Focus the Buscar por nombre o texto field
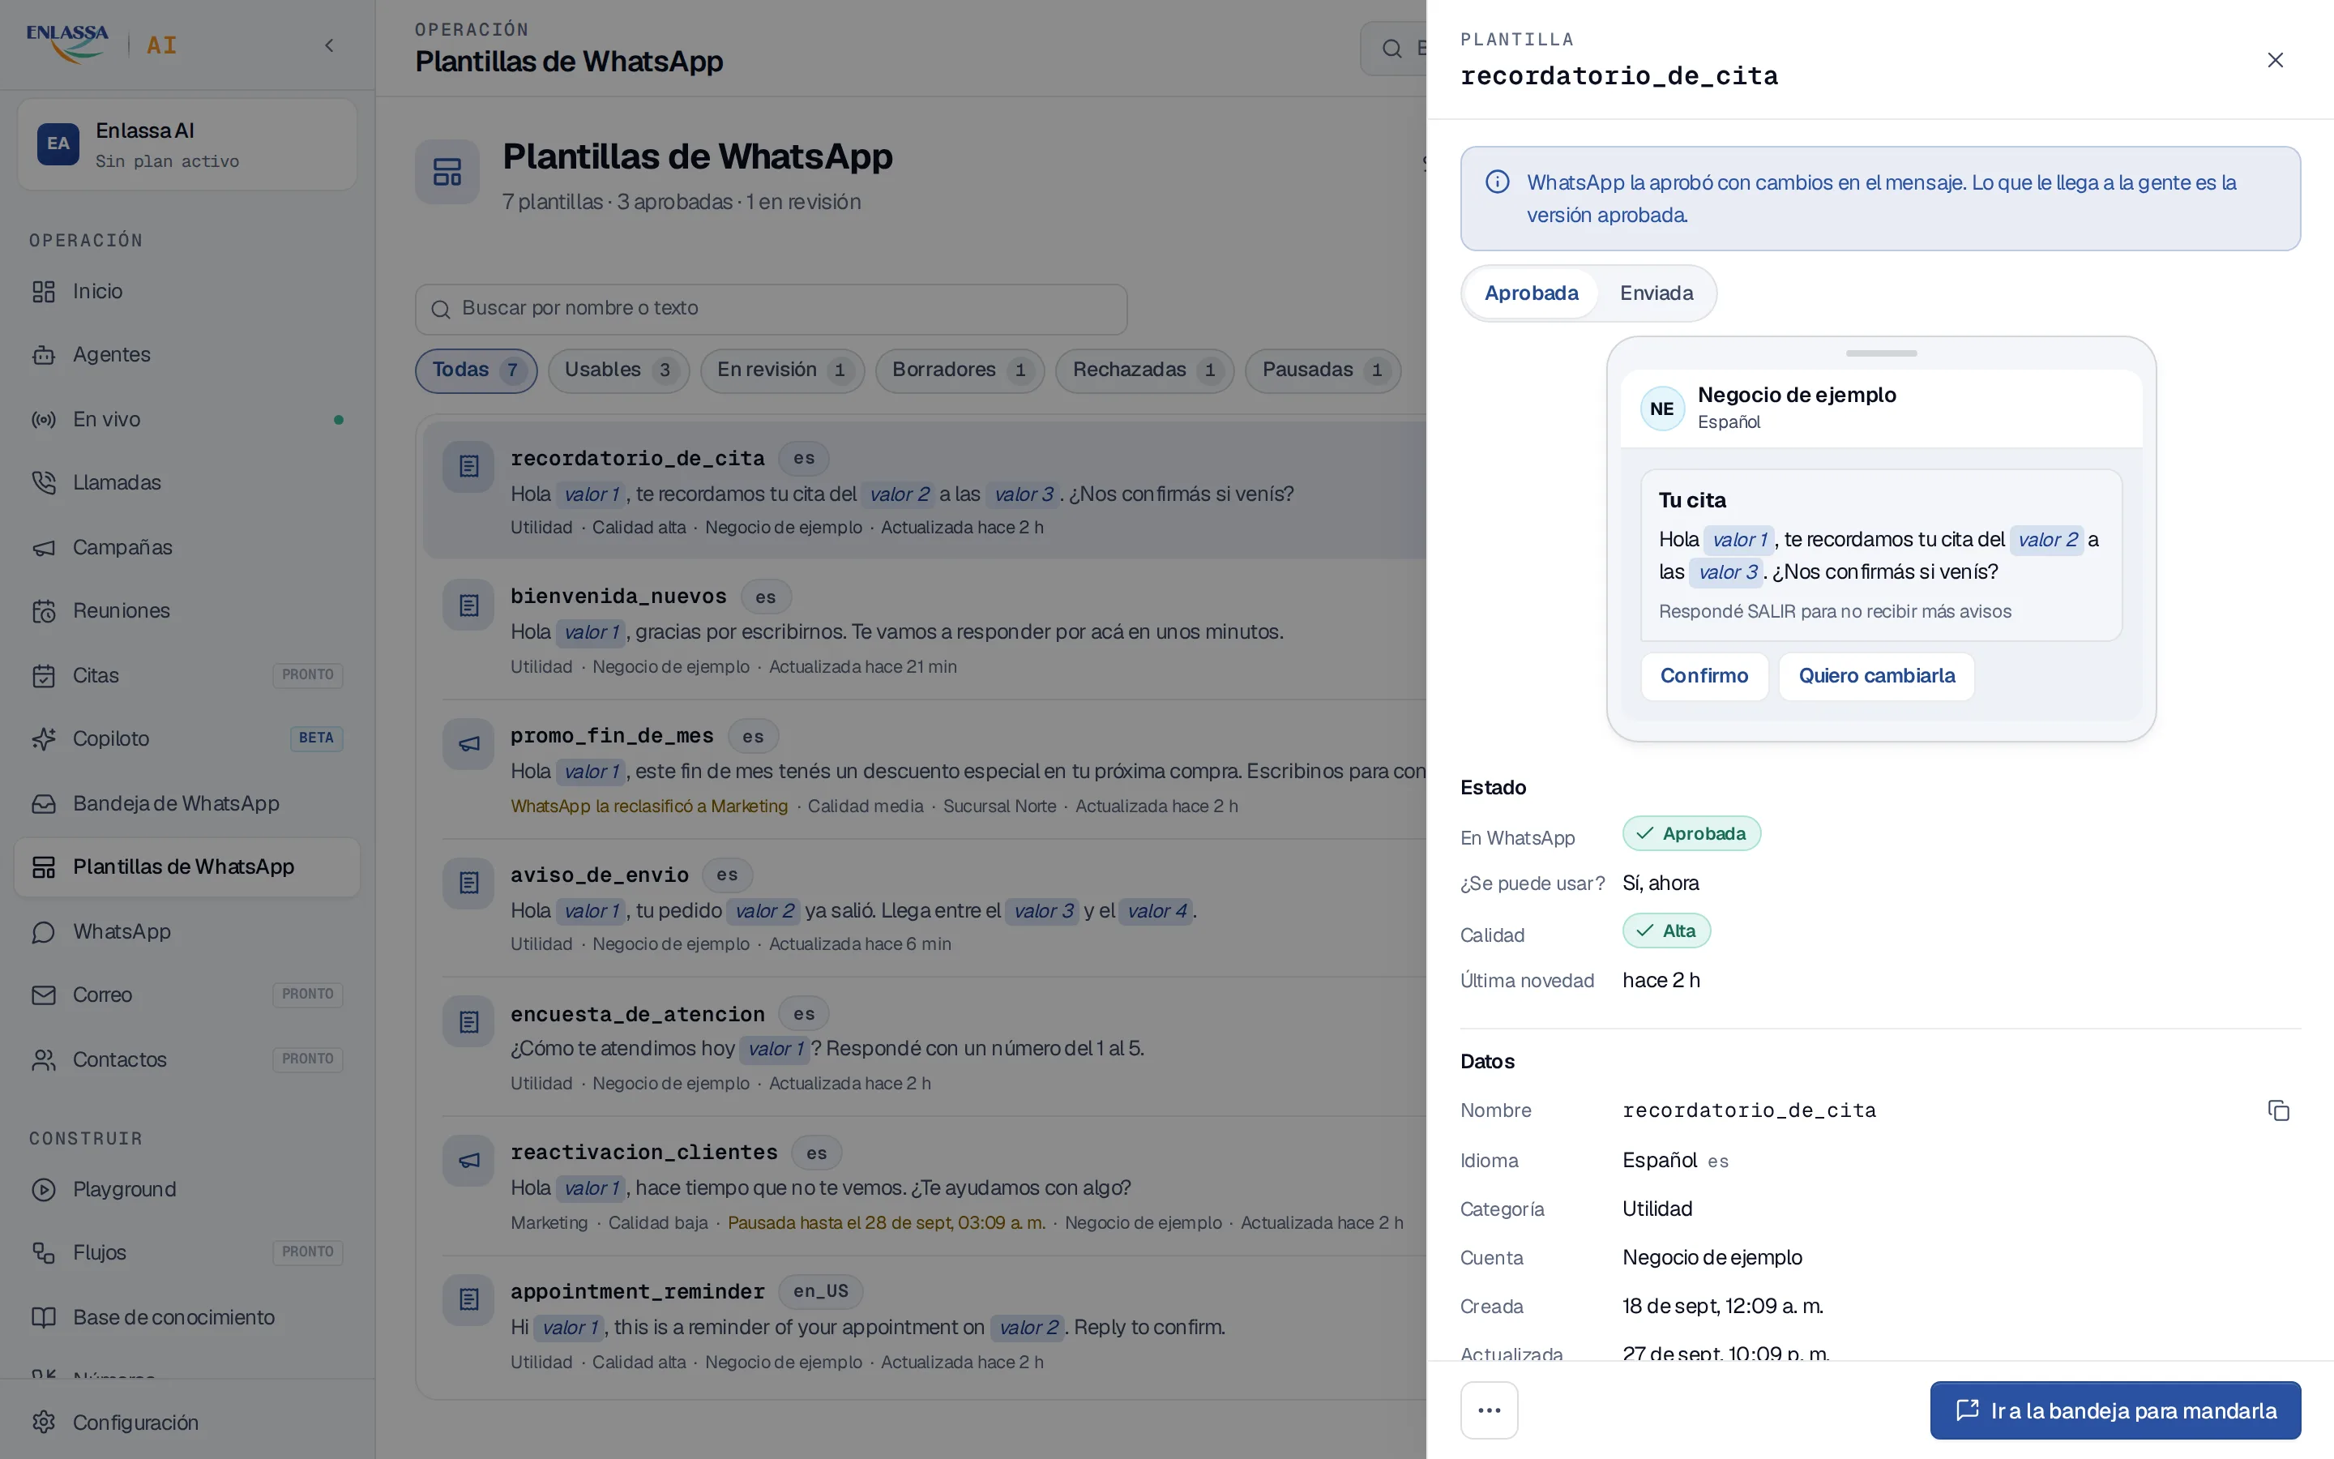Screen dimensions: 2334x1459 (x=771, y=309)
